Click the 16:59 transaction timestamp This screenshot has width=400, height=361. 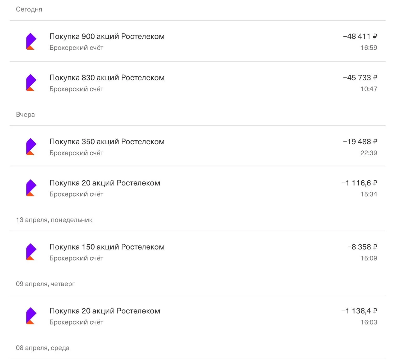pos(369,48)
